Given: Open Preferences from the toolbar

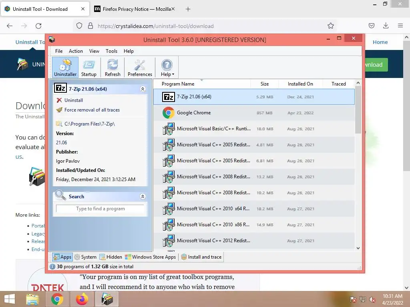Looking at the screenshot, I should tap(140, 67).
